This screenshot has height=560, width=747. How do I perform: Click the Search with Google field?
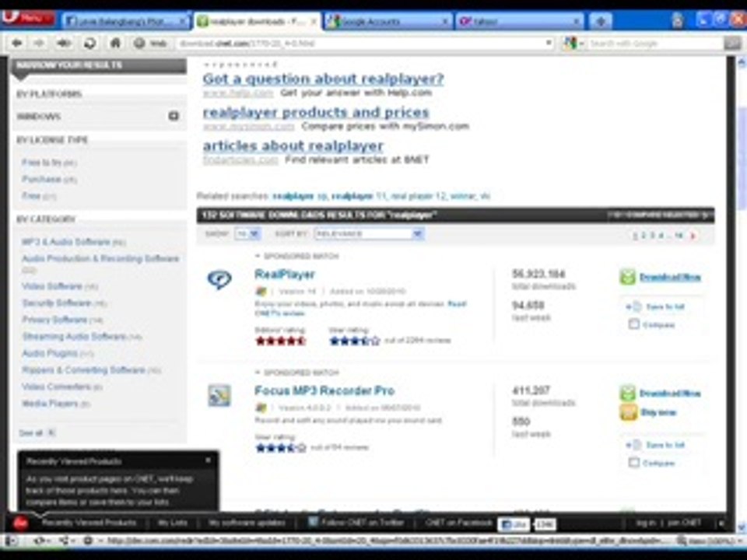coord(655,44)
